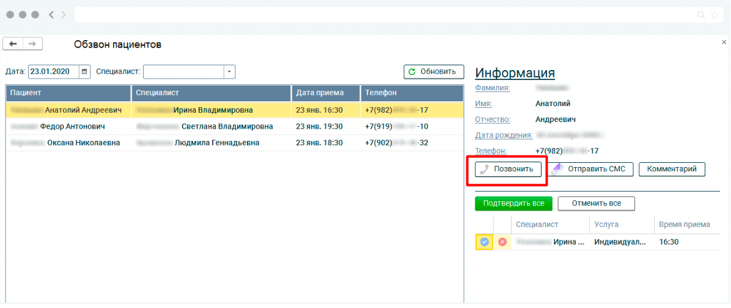Click the browser search magnifier icon

coord(701,15)
